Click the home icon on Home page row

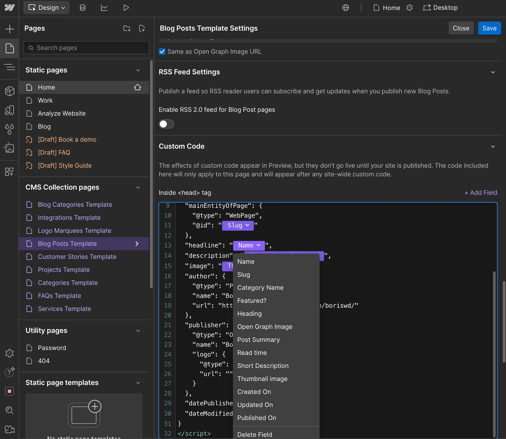[138, 87]
